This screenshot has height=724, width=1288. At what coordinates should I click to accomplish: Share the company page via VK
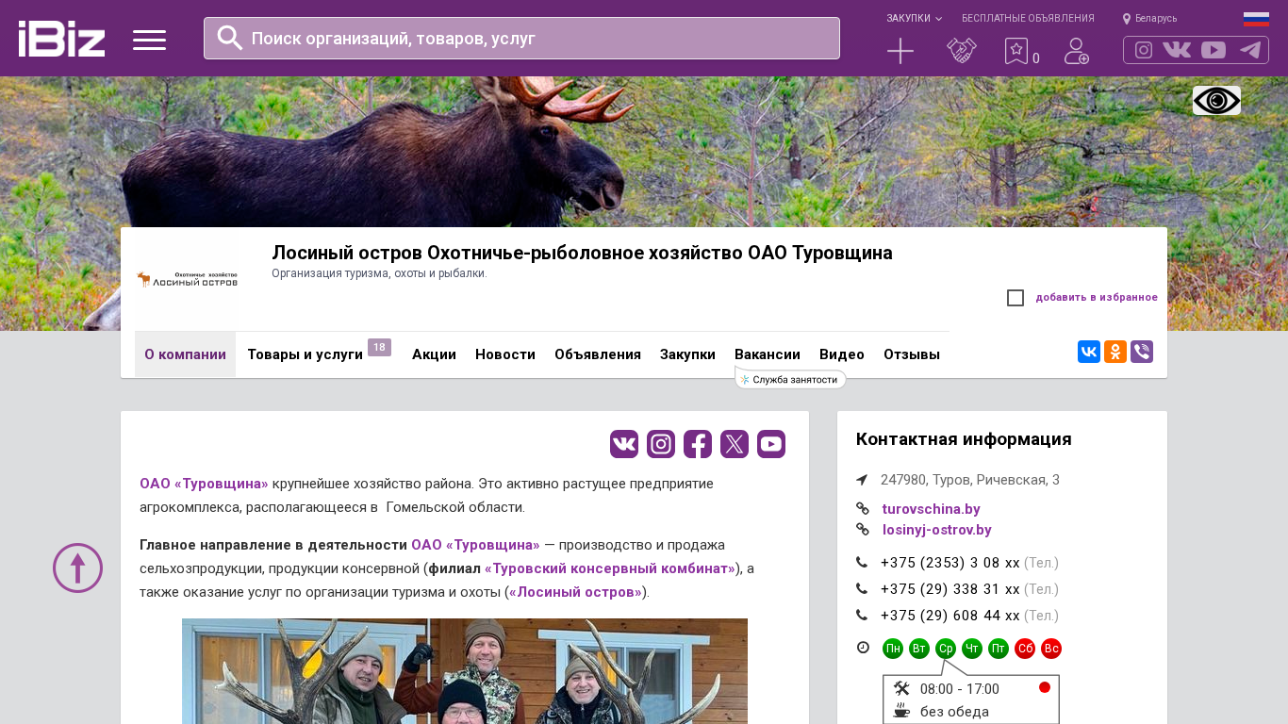[1089, 352]
